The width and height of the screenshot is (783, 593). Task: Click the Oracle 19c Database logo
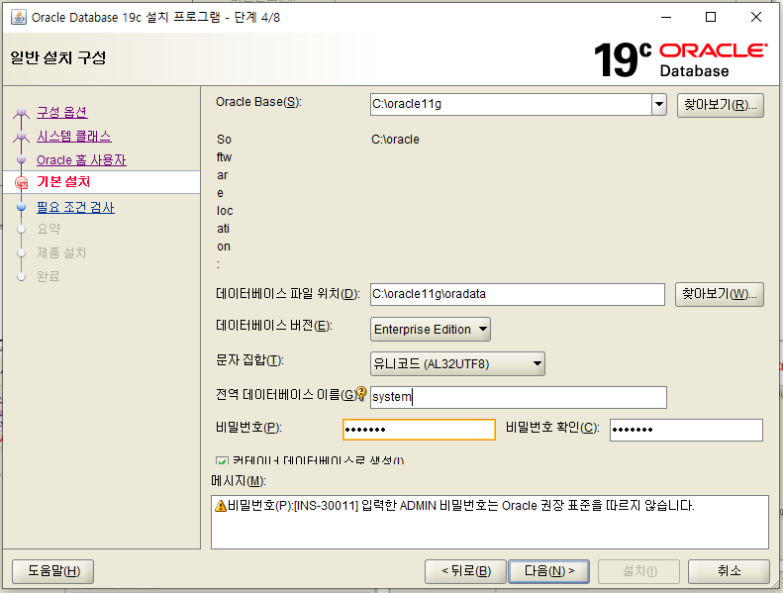pos(680,59)
